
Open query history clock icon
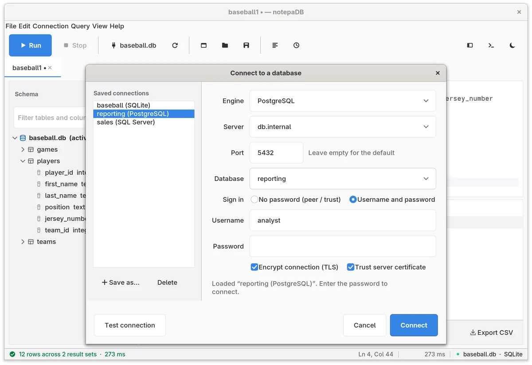(297, 45)
